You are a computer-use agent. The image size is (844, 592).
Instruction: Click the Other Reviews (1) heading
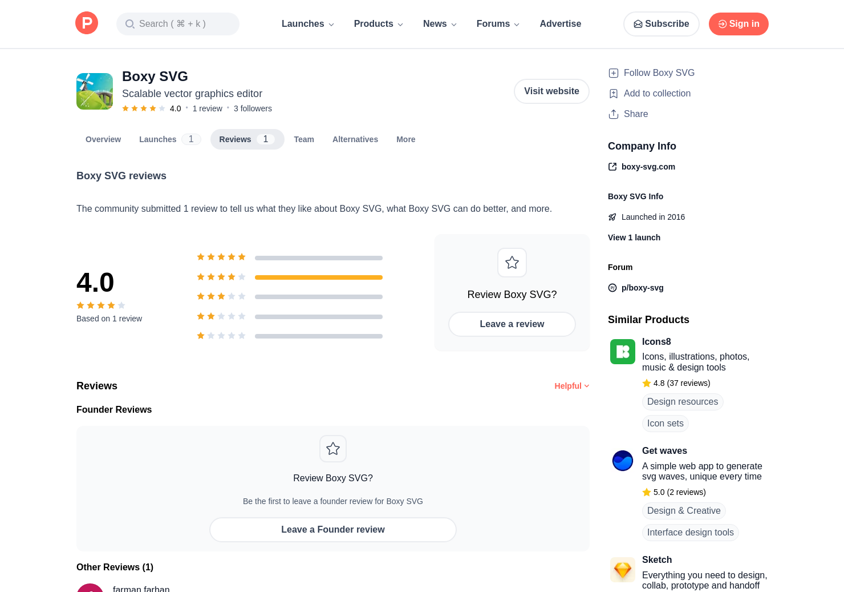coord(115,567)
